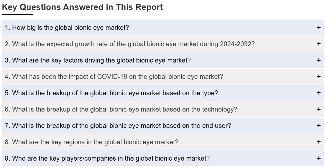Expand plus icon for breakup by type question
The width and height of the screenshot is (326, 167).
[x=319, y=93]
